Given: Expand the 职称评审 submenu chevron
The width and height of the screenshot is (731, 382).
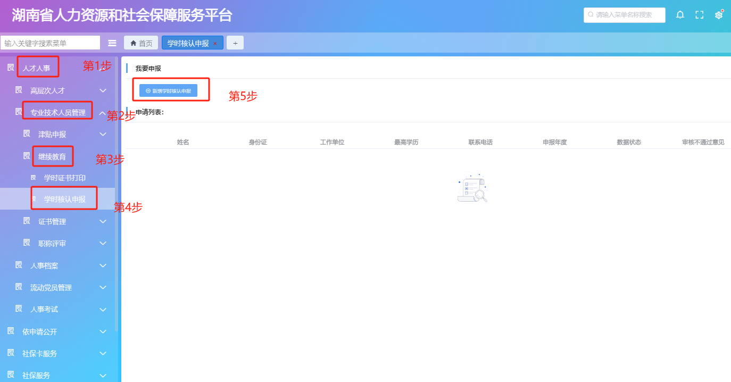Looking at the screenshot, I should tap(103, 243).
